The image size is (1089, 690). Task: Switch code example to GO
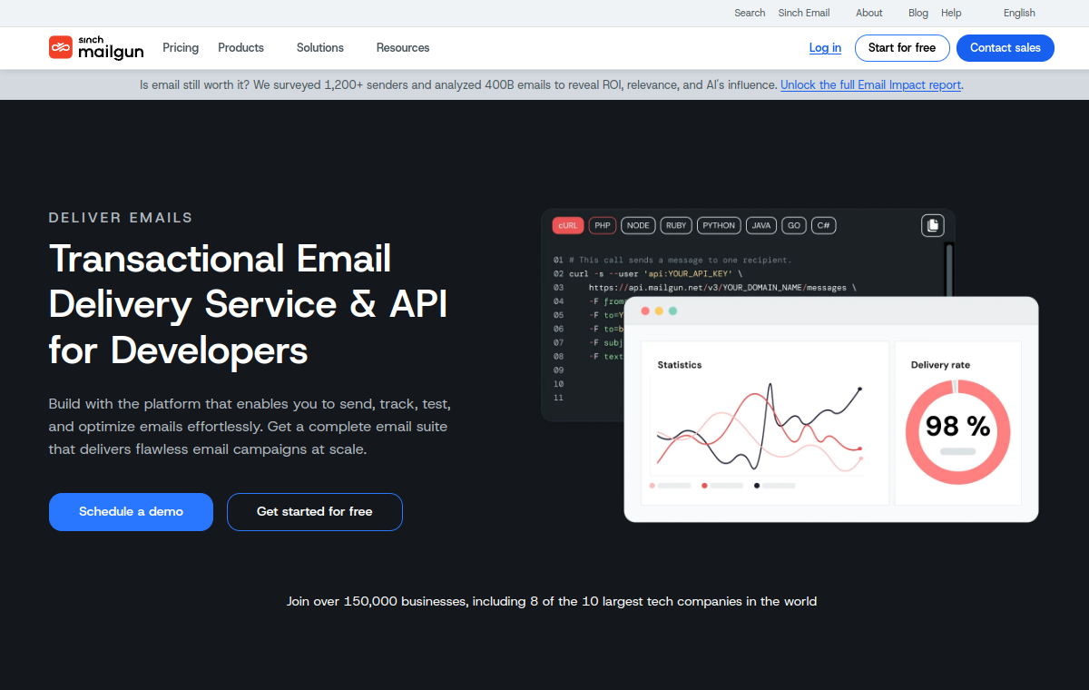(x=794, y=225)
